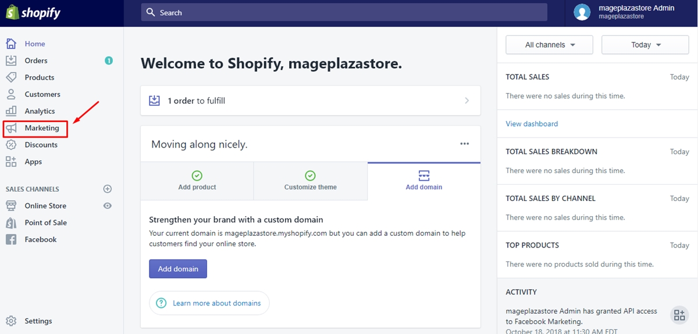Image resolution: width=698 pixels, height=334 pixels.
Task: Open the Point of Sale channel
Action: click(x=46, y=222)
